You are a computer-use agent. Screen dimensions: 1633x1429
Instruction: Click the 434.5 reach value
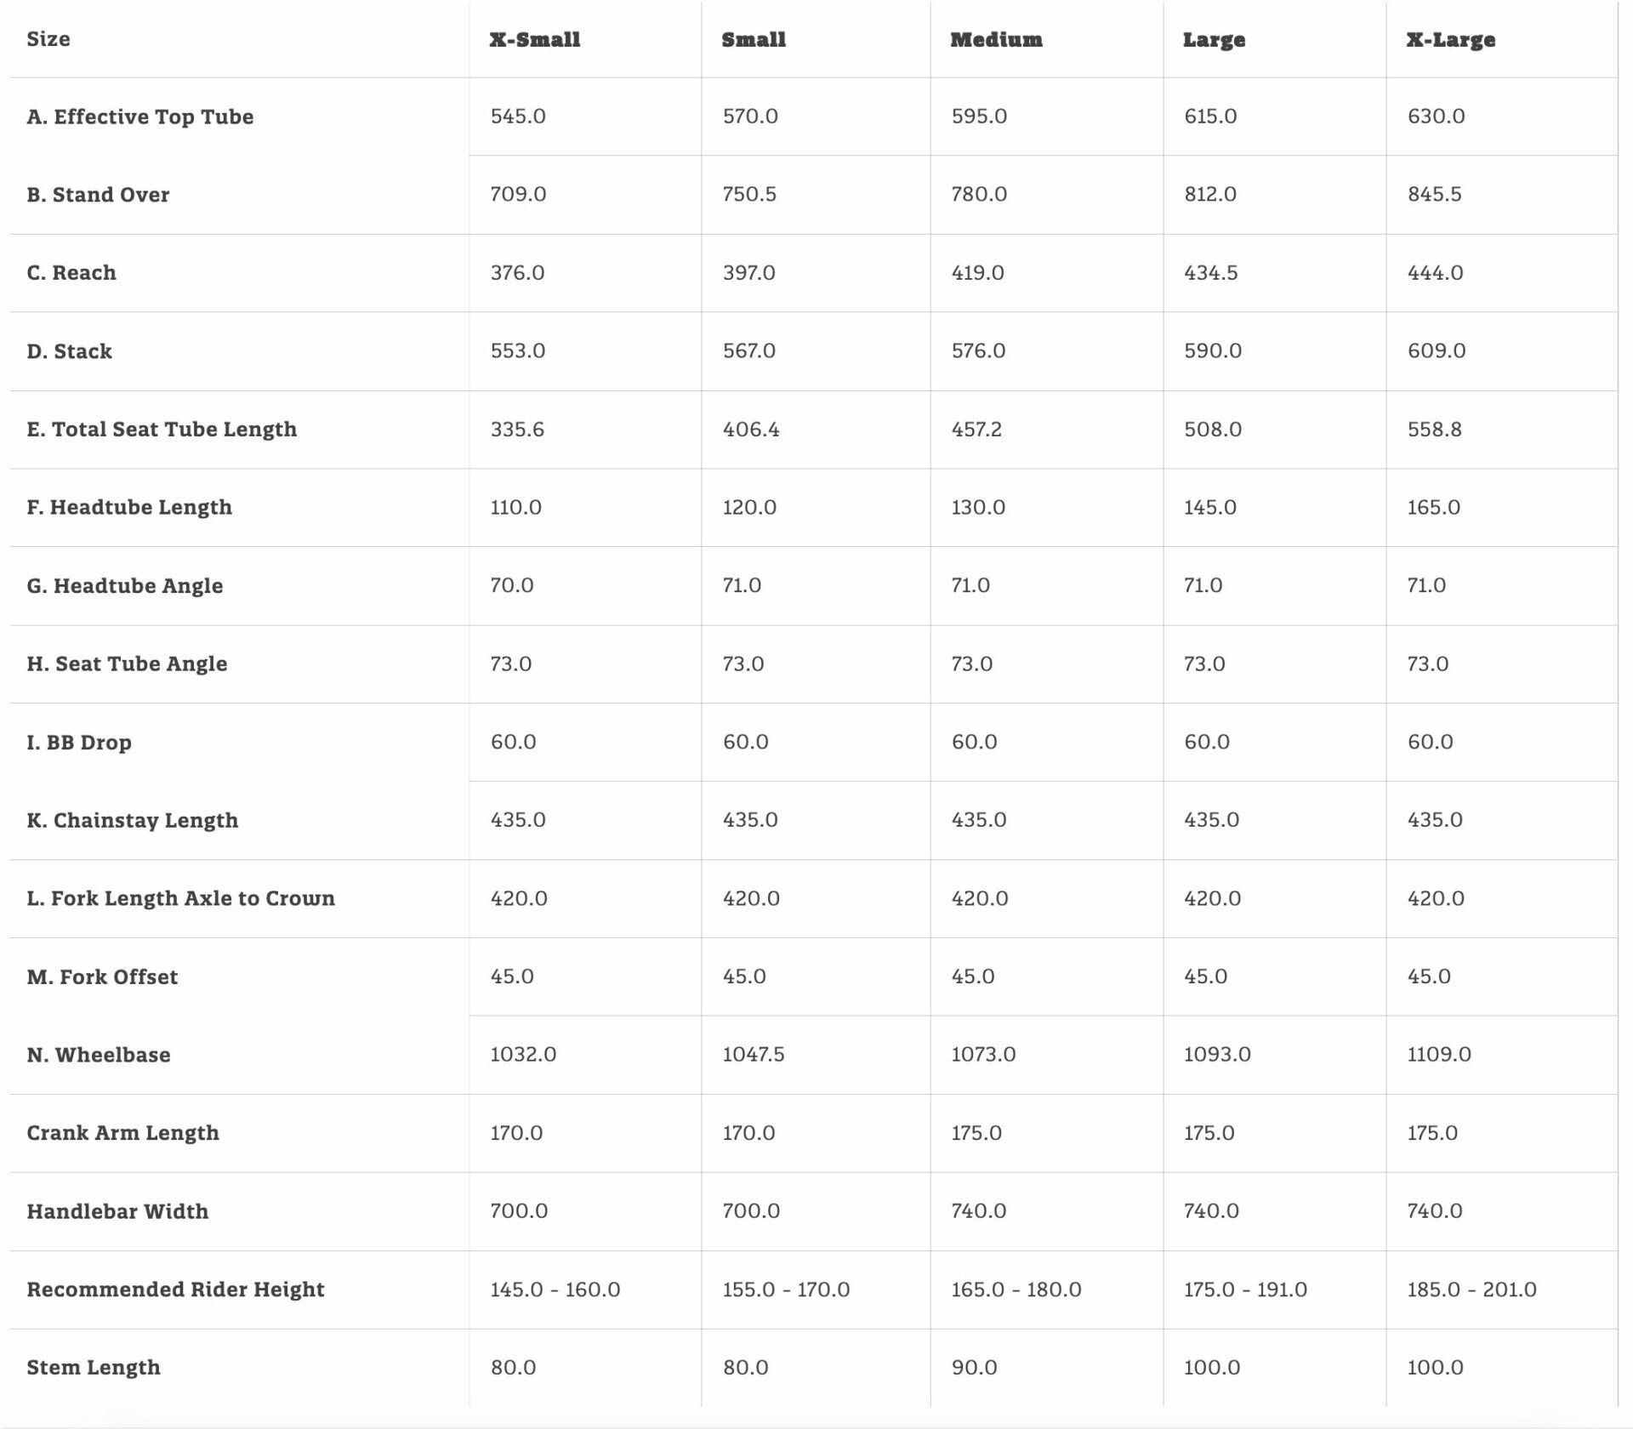tap(1211, 272)
